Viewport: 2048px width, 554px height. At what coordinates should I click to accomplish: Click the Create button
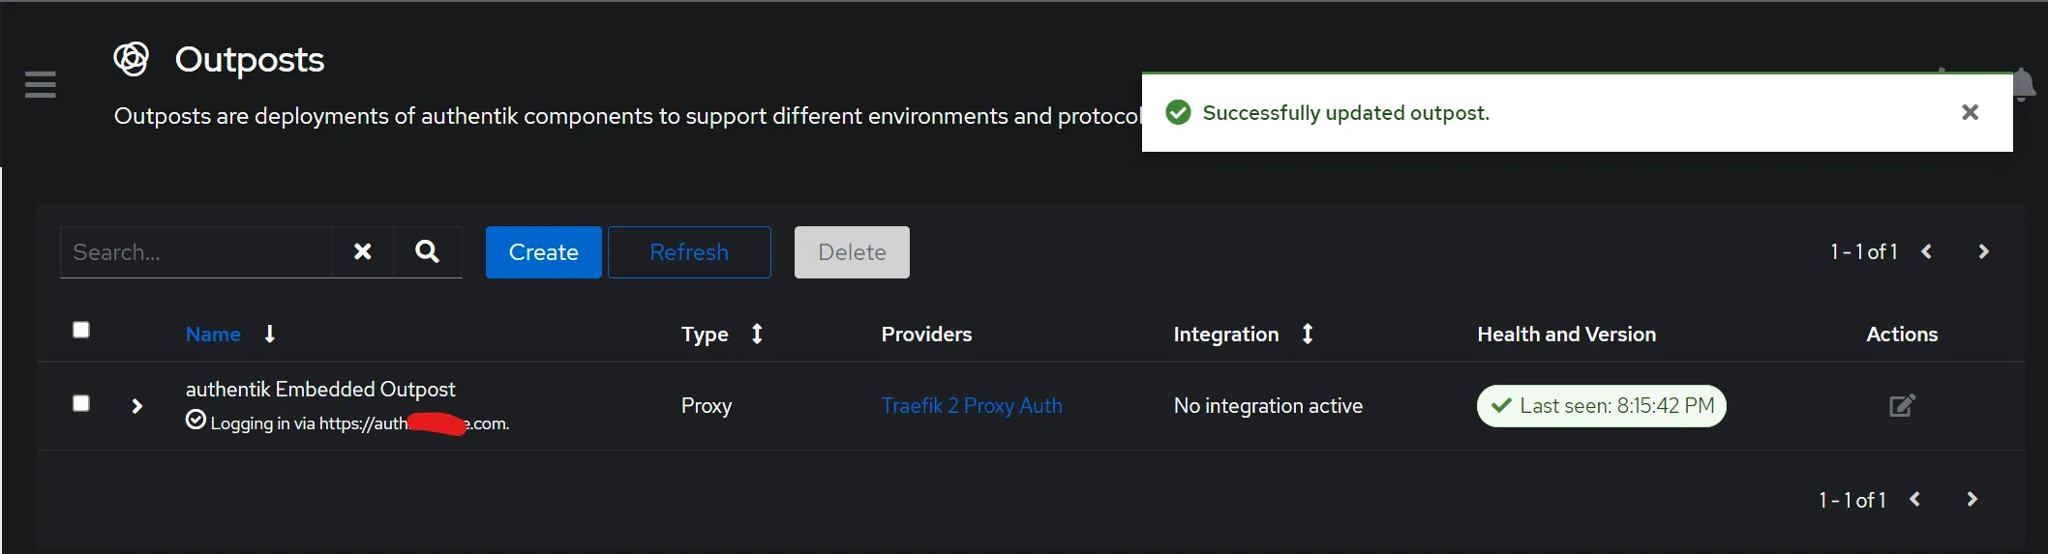coord(543,252)
